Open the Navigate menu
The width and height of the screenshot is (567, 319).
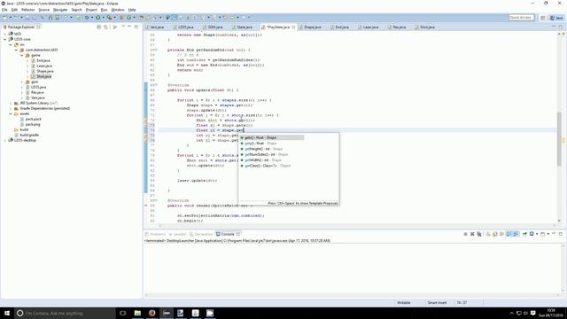pyautogui.click(x=60, y=10)
